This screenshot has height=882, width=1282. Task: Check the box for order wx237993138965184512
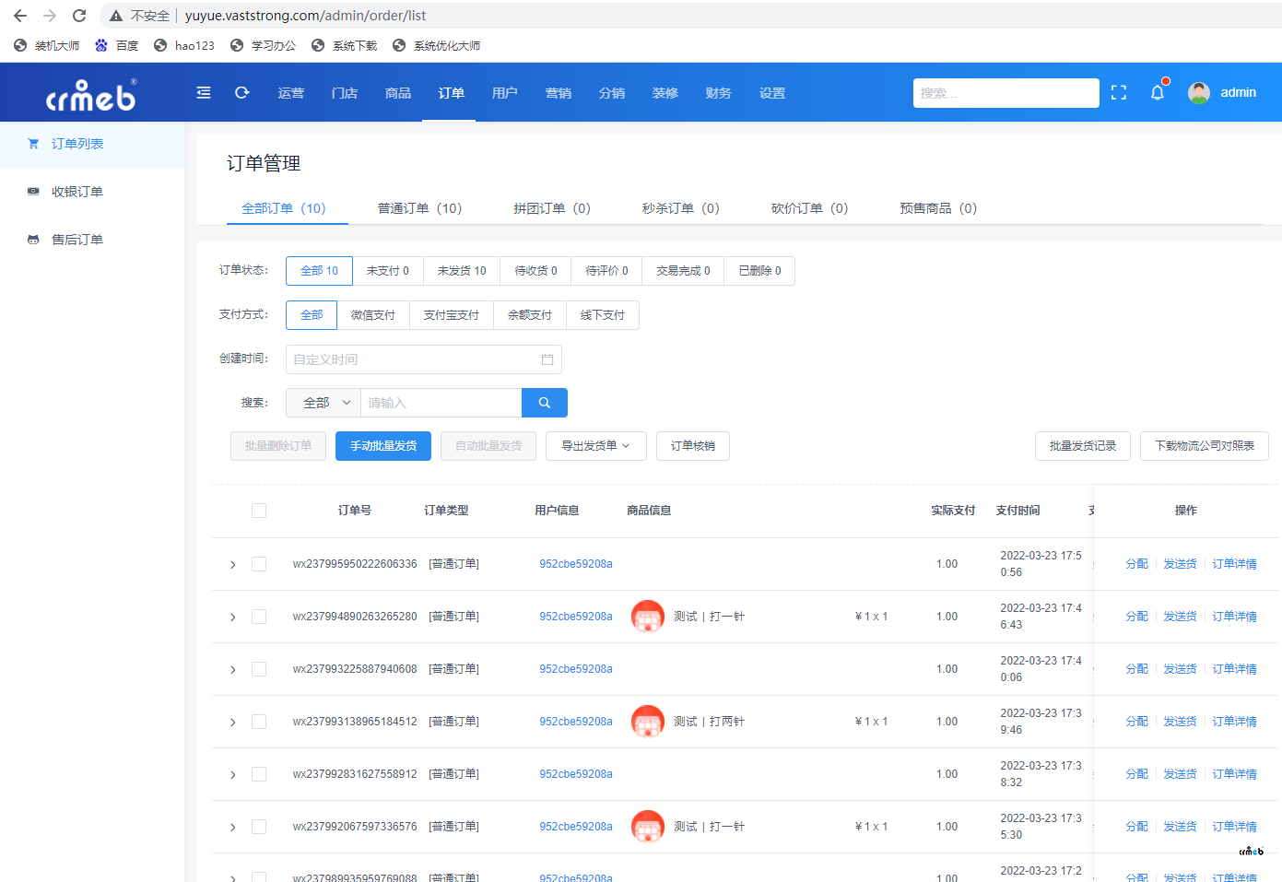[x=259, y=722]
